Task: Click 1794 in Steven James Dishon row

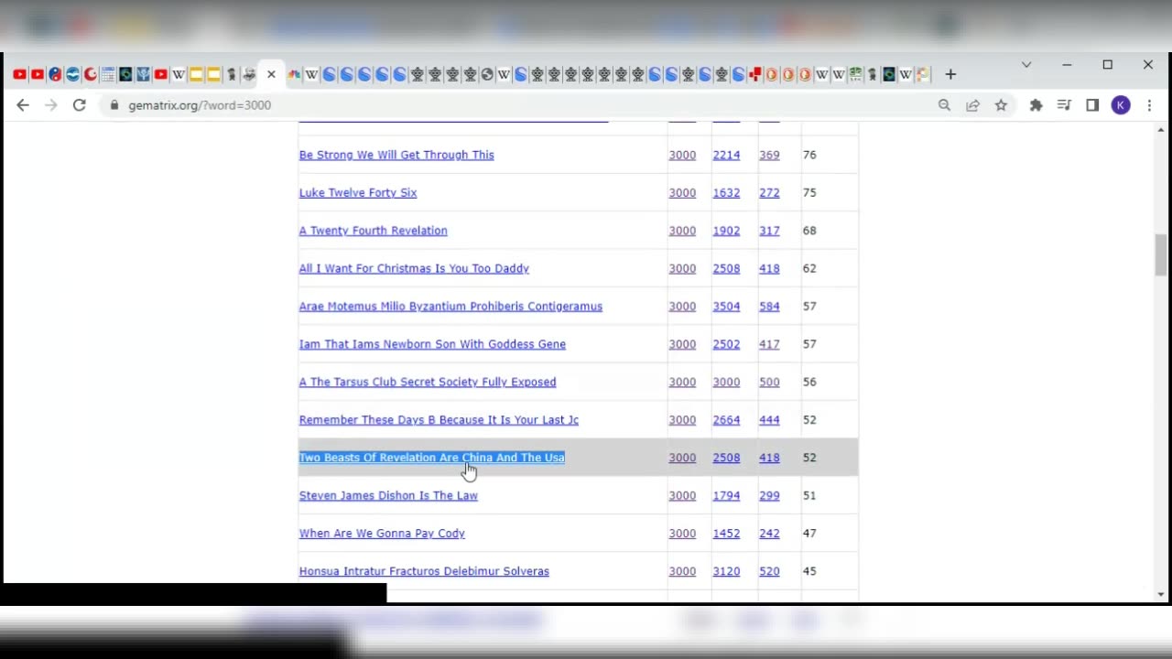Action: point(726,495)
